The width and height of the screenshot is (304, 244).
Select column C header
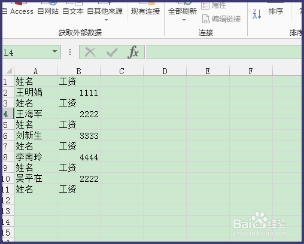point(122,71)
